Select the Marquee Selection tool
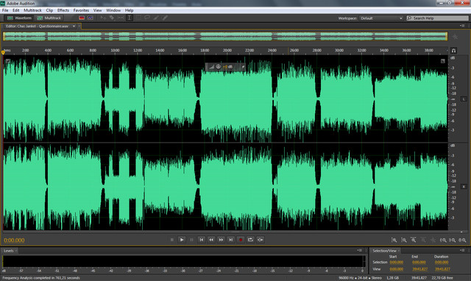The image size is (471, 281). click(138, 18)
